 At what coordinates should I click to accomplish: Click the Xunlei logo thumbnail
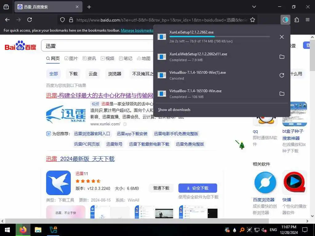[66, 114]
